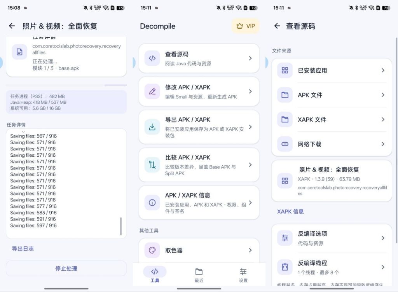Expand the 导出 APK / XAPK chevron
The height and width of the screenshot is (292, 398).
click(250, 127)
